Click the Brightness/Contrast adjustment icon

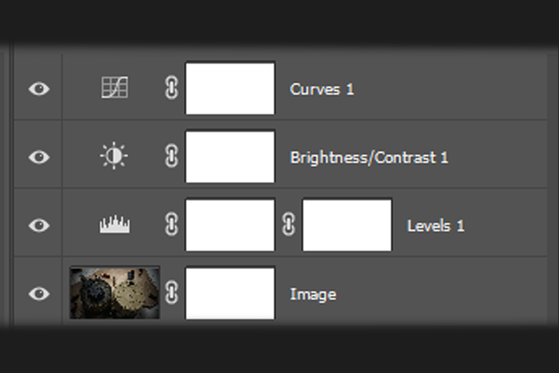click(114, 156)
